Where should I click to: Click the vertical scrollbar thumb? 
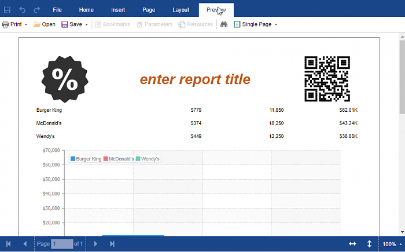(402, 77)
